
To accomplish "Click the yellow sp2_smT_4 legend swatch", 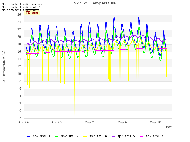I will [85, 137].
